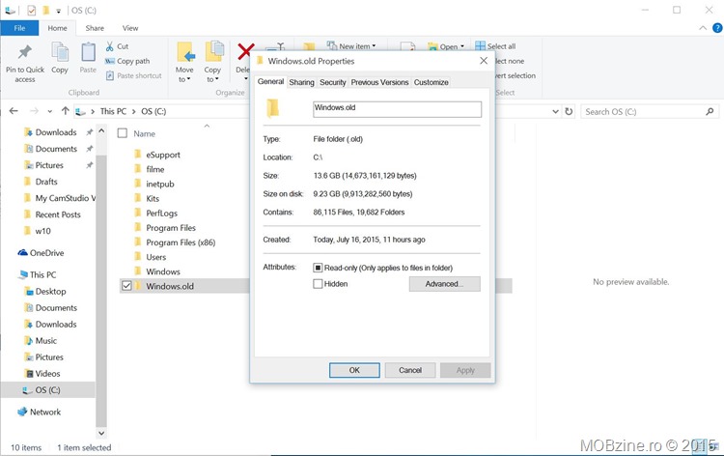Select the Users folder
The height and width of the screenshot is (456, 724).
click(156, 257)
